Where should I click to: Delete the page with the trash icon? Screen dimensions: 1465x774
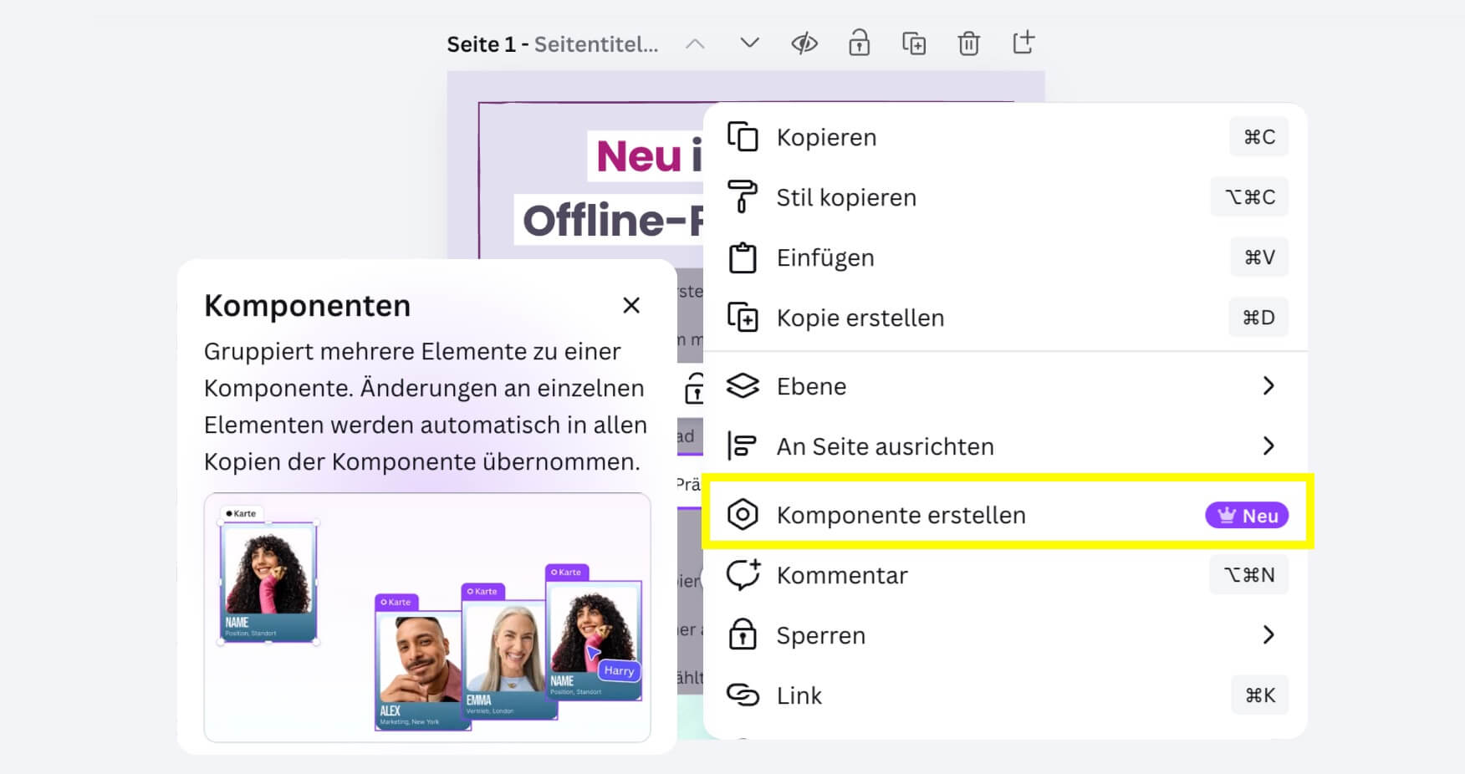coord(968,43)
